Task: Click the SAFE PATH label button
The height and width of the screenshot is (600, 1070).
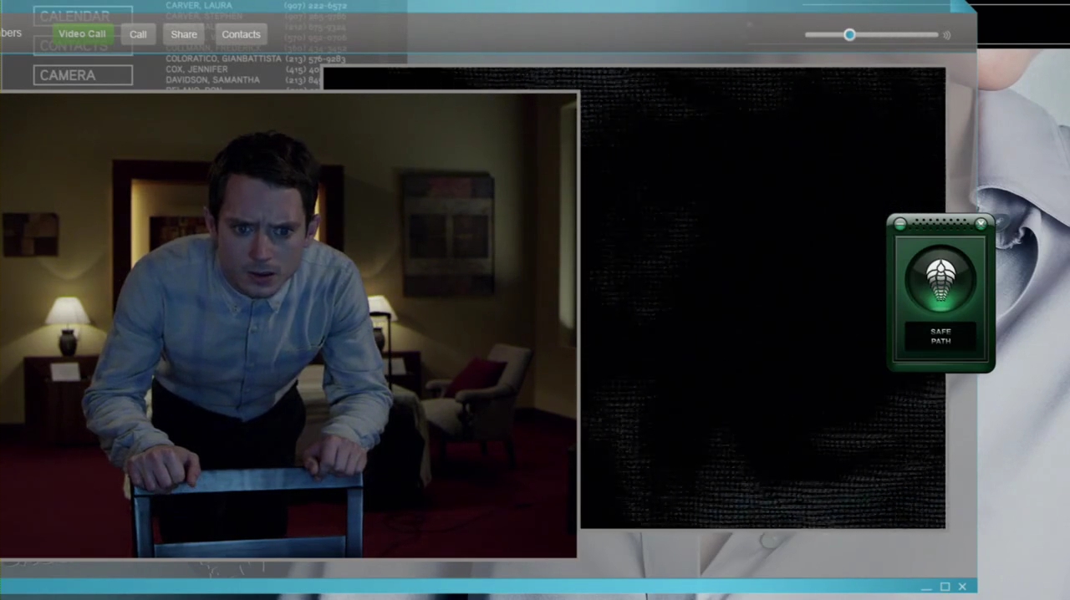Action: tap(940, 337)
